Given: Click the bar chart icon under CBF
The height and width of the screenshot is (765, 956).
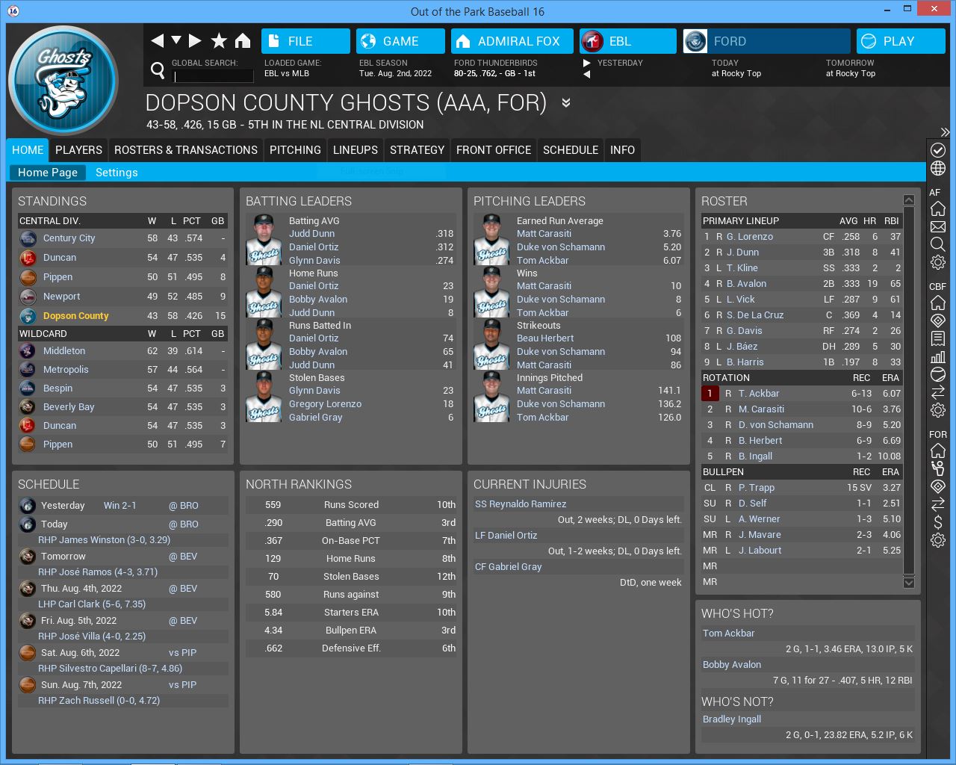Looking at the screenshot, I should 938,356.
